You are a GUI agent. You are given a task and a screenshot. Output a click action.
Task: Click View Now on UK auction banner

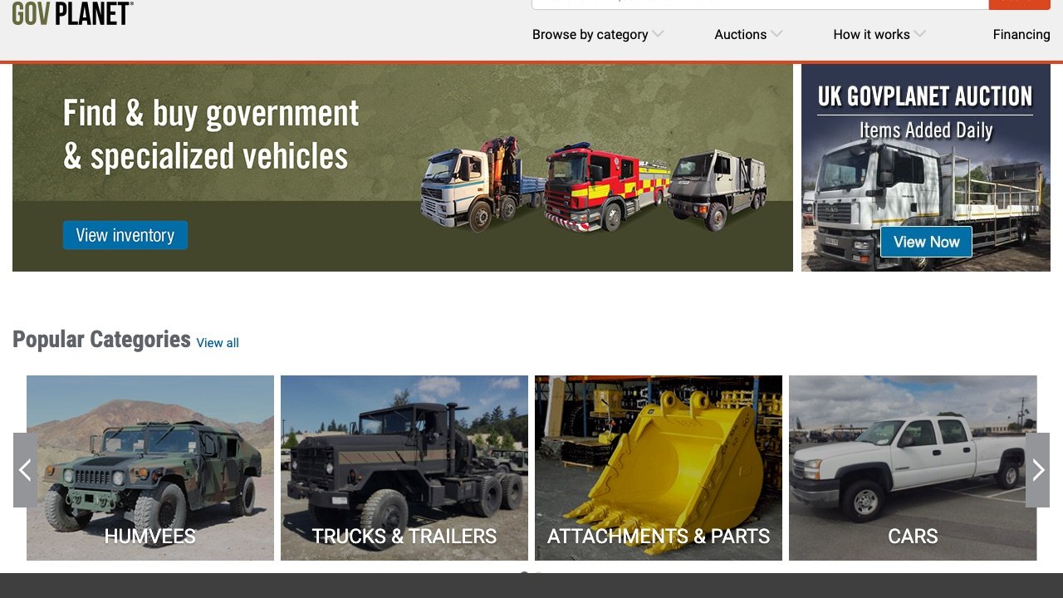tap(926, 242)
